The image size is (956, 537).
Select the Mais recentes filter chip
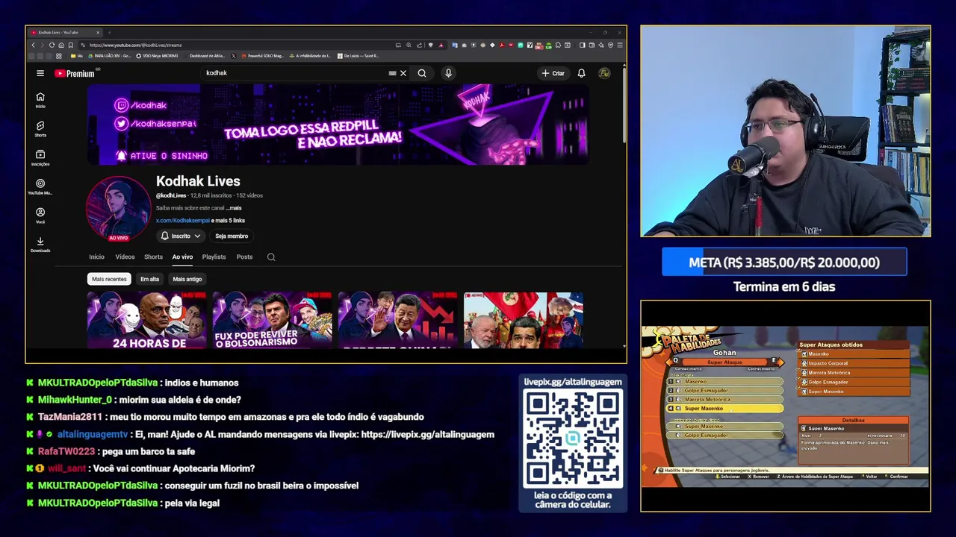pyautogui.click(x=109, y=279)
